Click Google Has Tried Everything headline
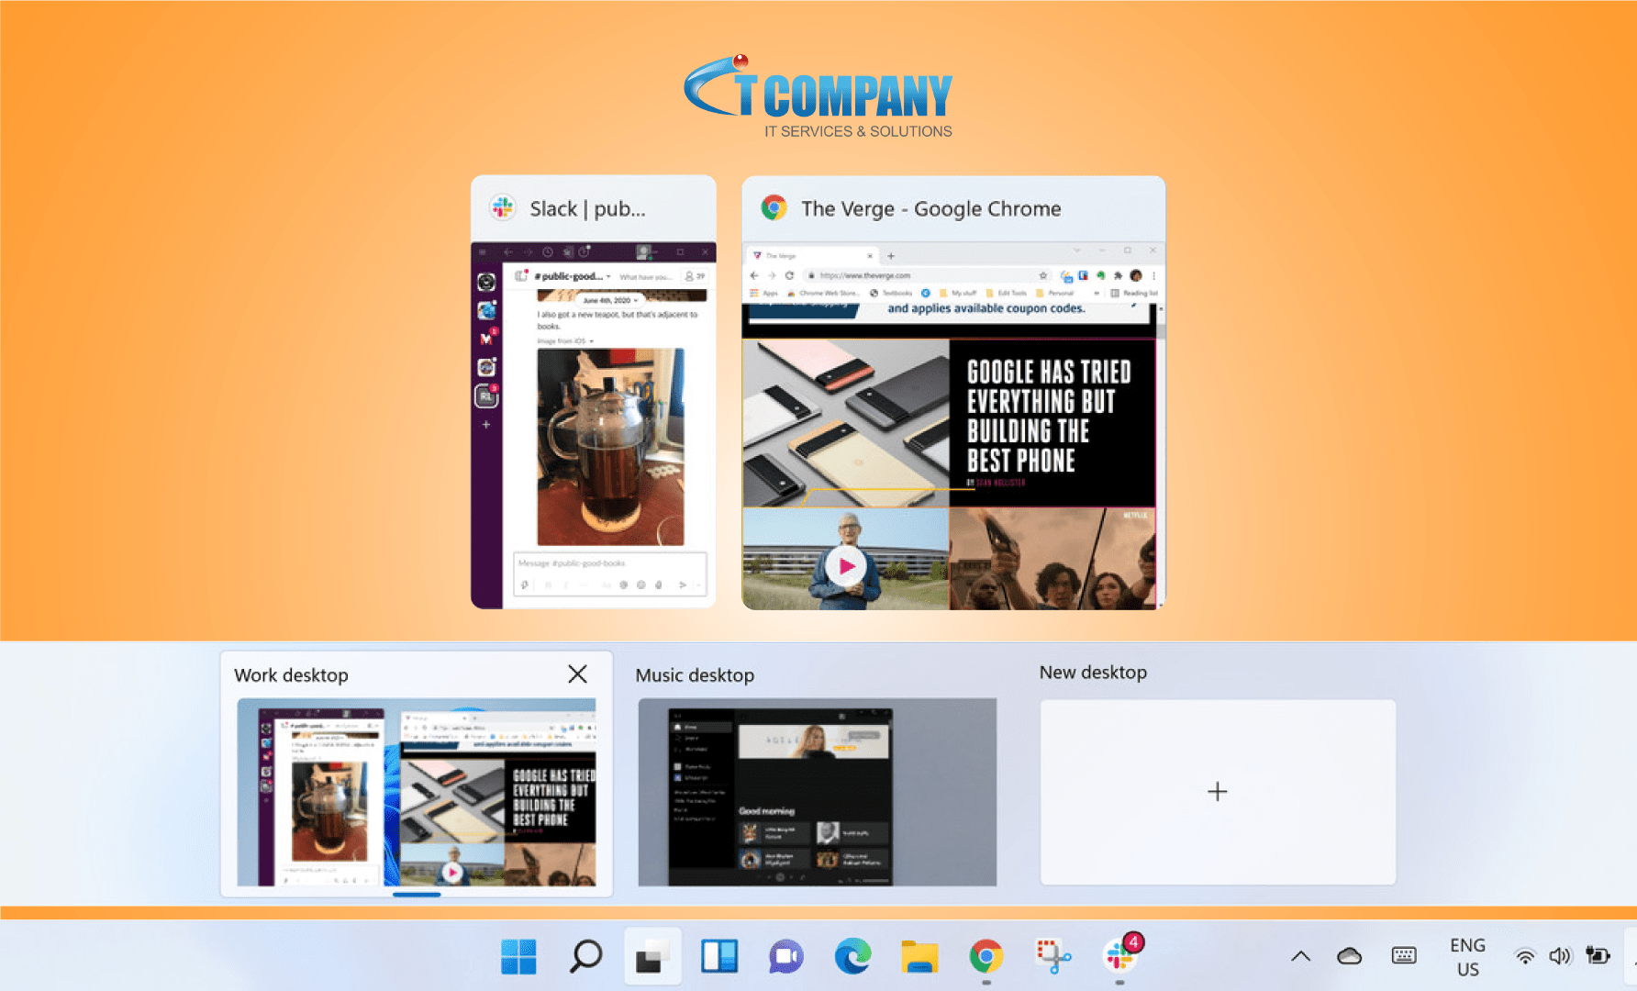Image resolution: width=1637 pixels, height=991 pixels. 1049,416
